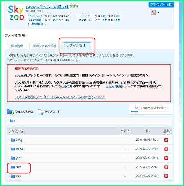184x186 pixels.
Task: Open the src folder name
Action: (x=19, y=167)
